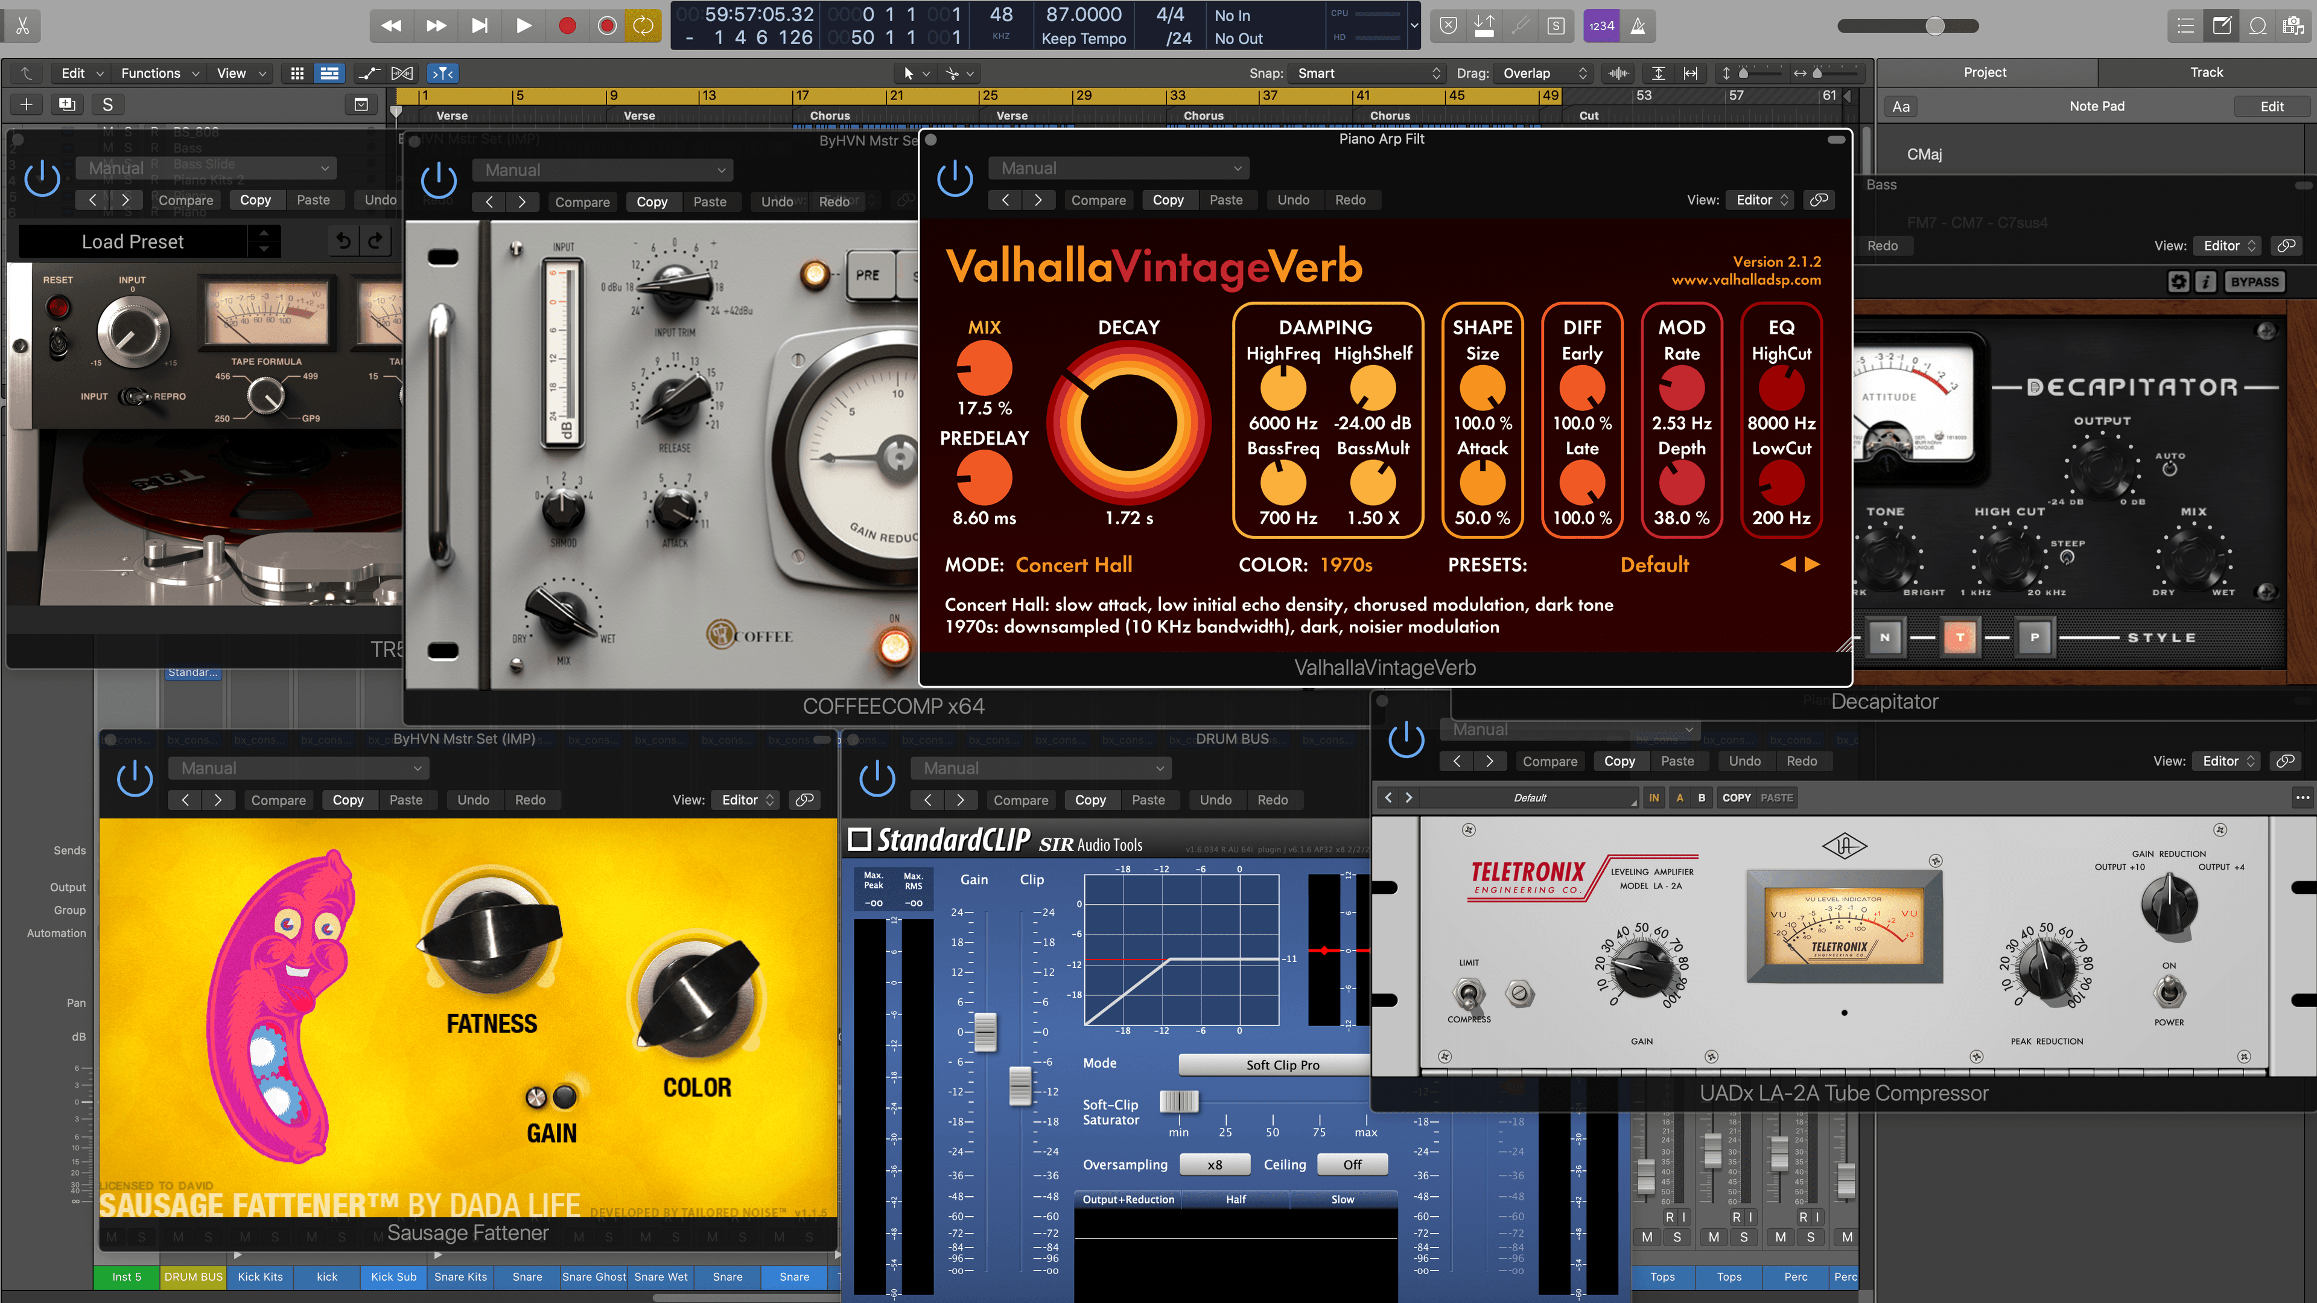Toggle Cycle mode button
This screenshot has height=1303, width=2317.
pos(643,25)
